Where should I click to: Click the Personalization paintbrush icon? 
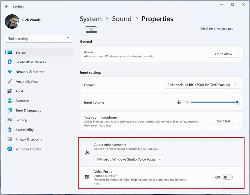click(x=10, y=81)
